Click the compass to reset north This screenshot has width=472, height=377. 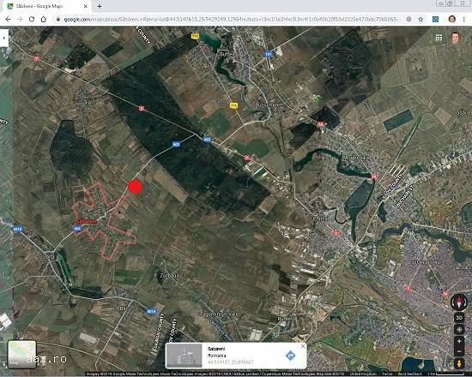[458, 302]
